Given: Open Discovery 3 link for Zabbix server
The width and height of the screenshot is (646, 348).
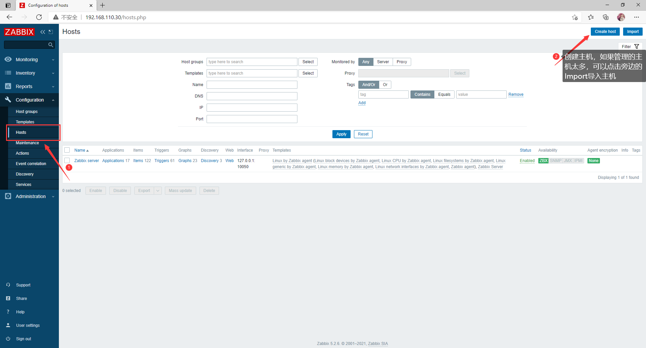Looking at the screenshot, I should point(211,161).
